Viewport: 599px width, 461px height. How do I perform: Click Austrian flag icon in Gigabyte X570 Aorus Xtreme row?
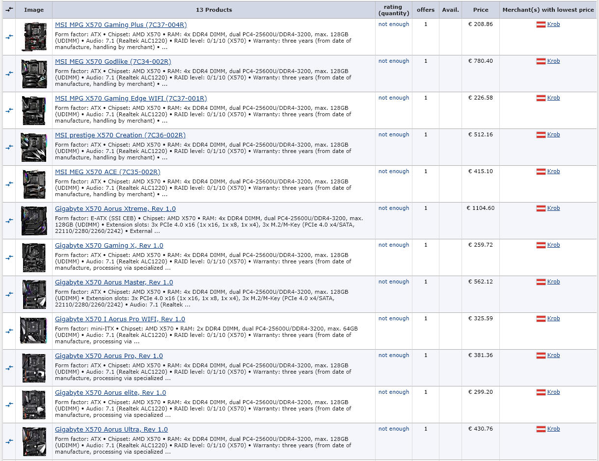[x=541, y=208]
